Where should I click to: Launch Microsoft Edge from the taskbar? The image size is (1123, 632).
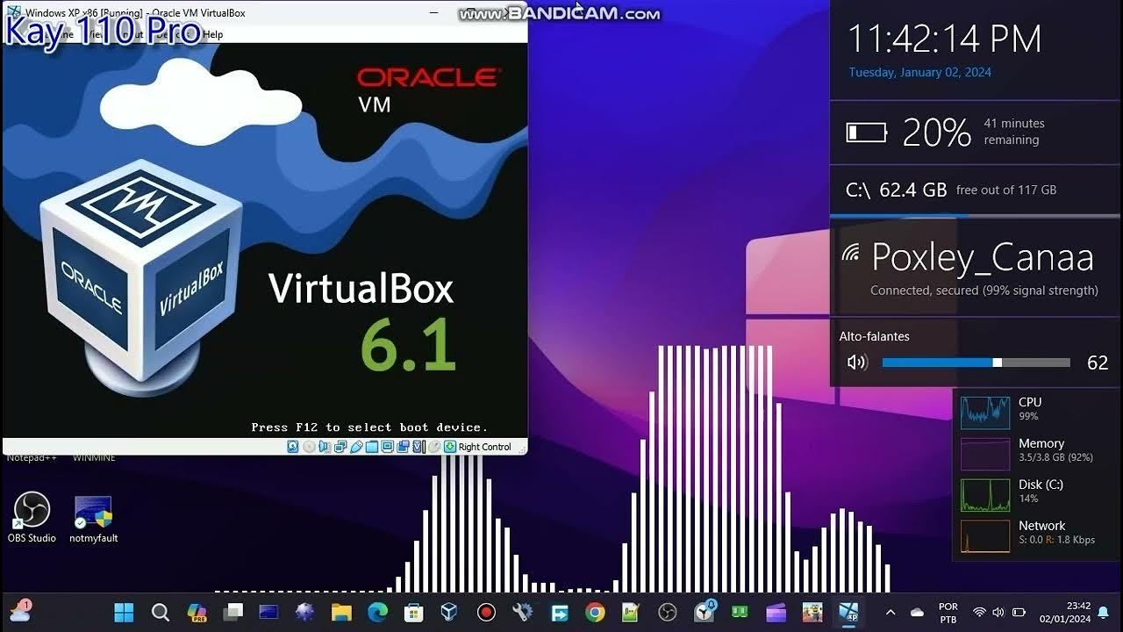pyautogui.click(x=377, y=612)
